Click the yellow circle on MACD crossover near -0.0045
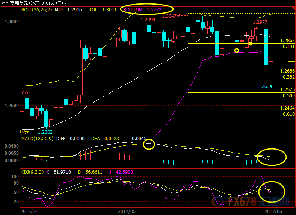Viewport: 296px width, 215px height. click(149, 144)
